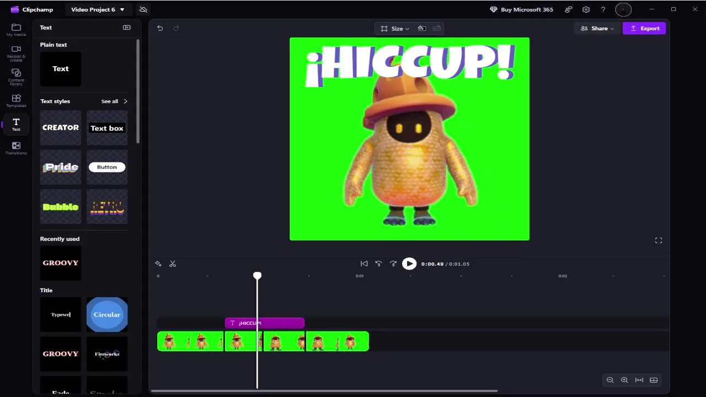
Task: Choose the Circular title style
Action: [107, 315]
